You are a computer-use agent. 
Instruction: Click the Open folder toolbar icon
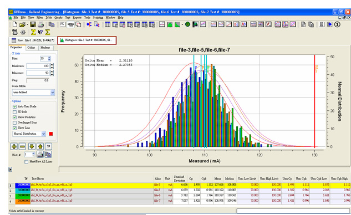coord(22,24)
